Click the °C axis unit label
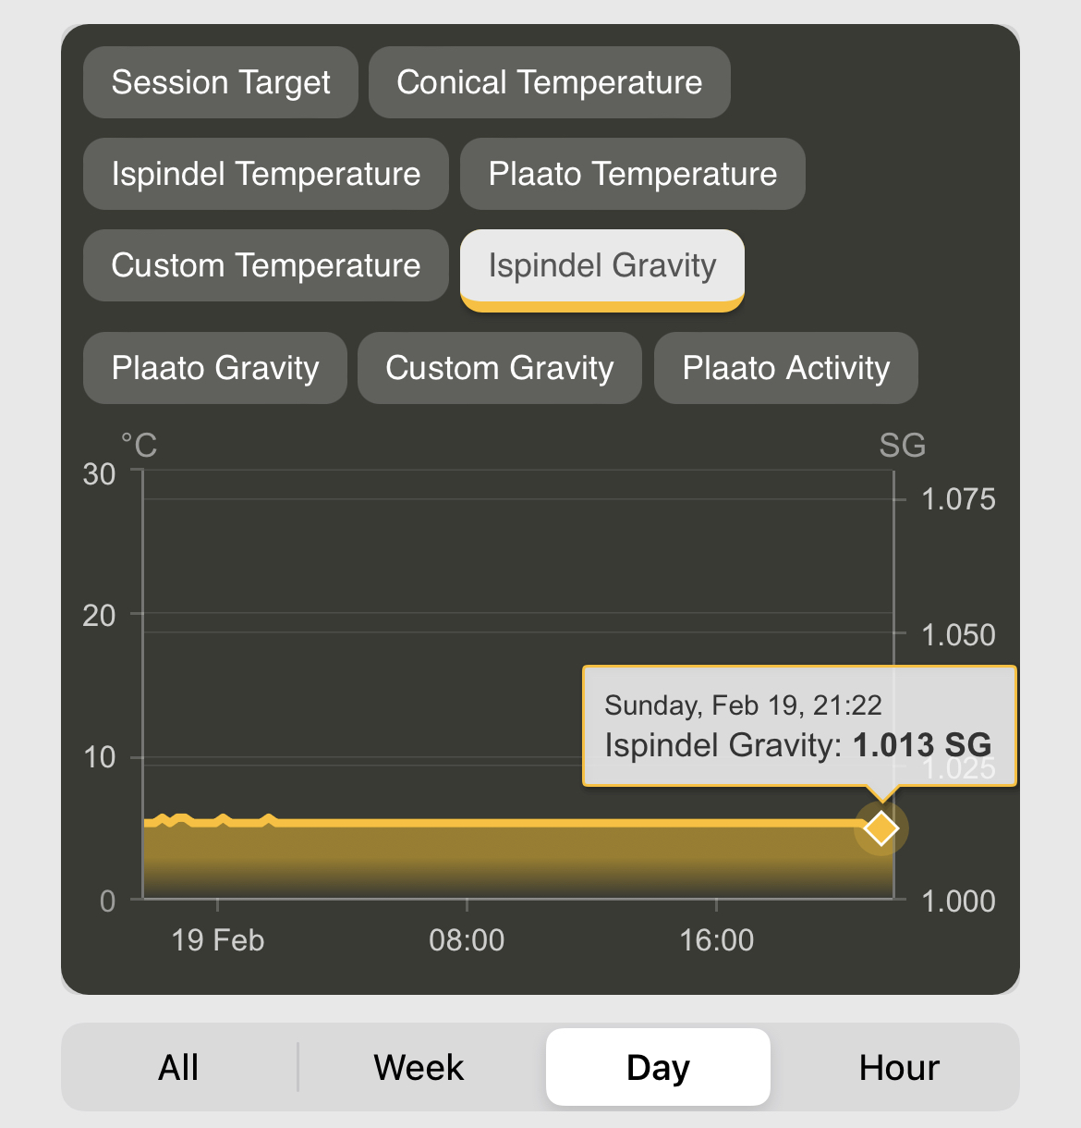 (x=139, y=446)
